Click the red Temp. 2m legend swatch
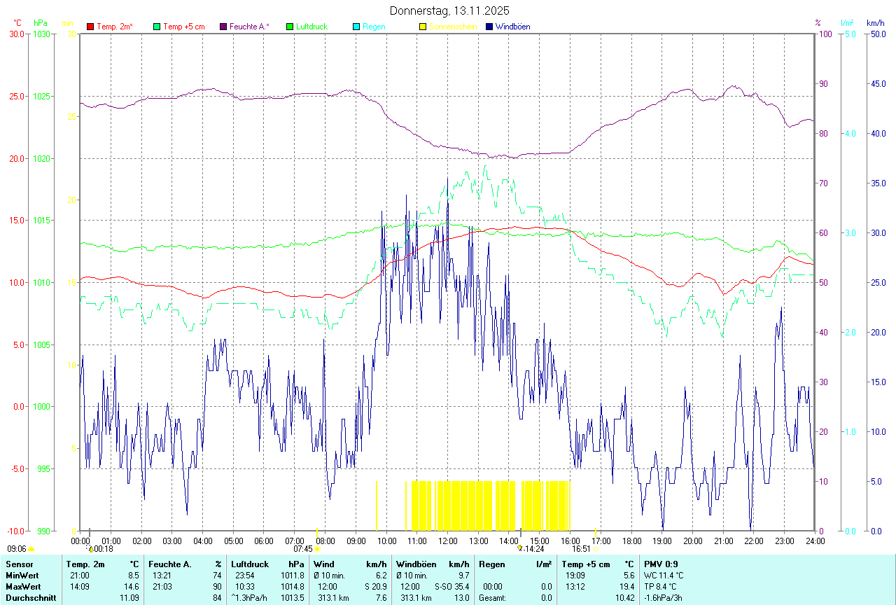 click(x=90, y=27)
